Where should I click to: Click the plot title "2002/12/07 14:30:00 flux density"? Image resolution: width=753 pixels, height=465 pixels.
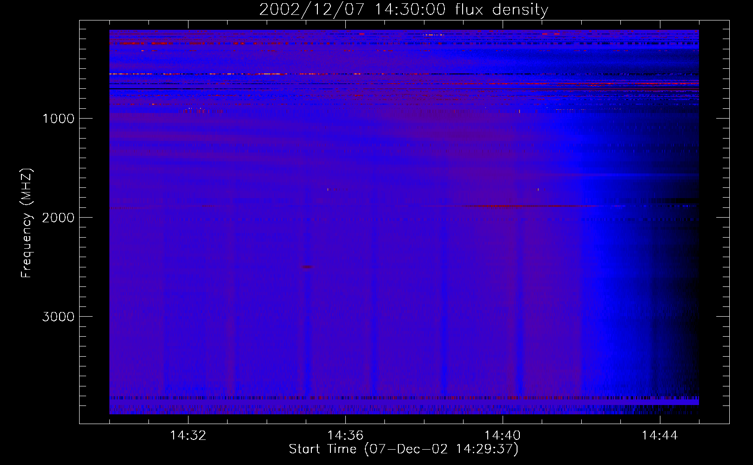[403, 10]
